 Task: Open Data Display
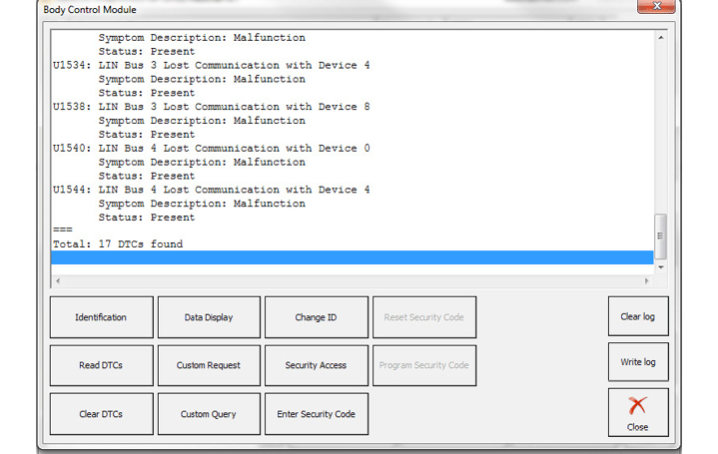pyautogui.click(x=209, y=317)
